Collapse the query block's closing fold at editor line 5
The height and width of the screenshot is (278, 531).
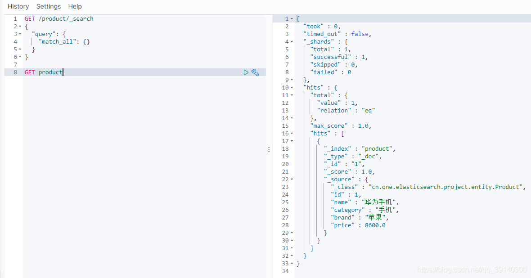[x=20, y=49]
